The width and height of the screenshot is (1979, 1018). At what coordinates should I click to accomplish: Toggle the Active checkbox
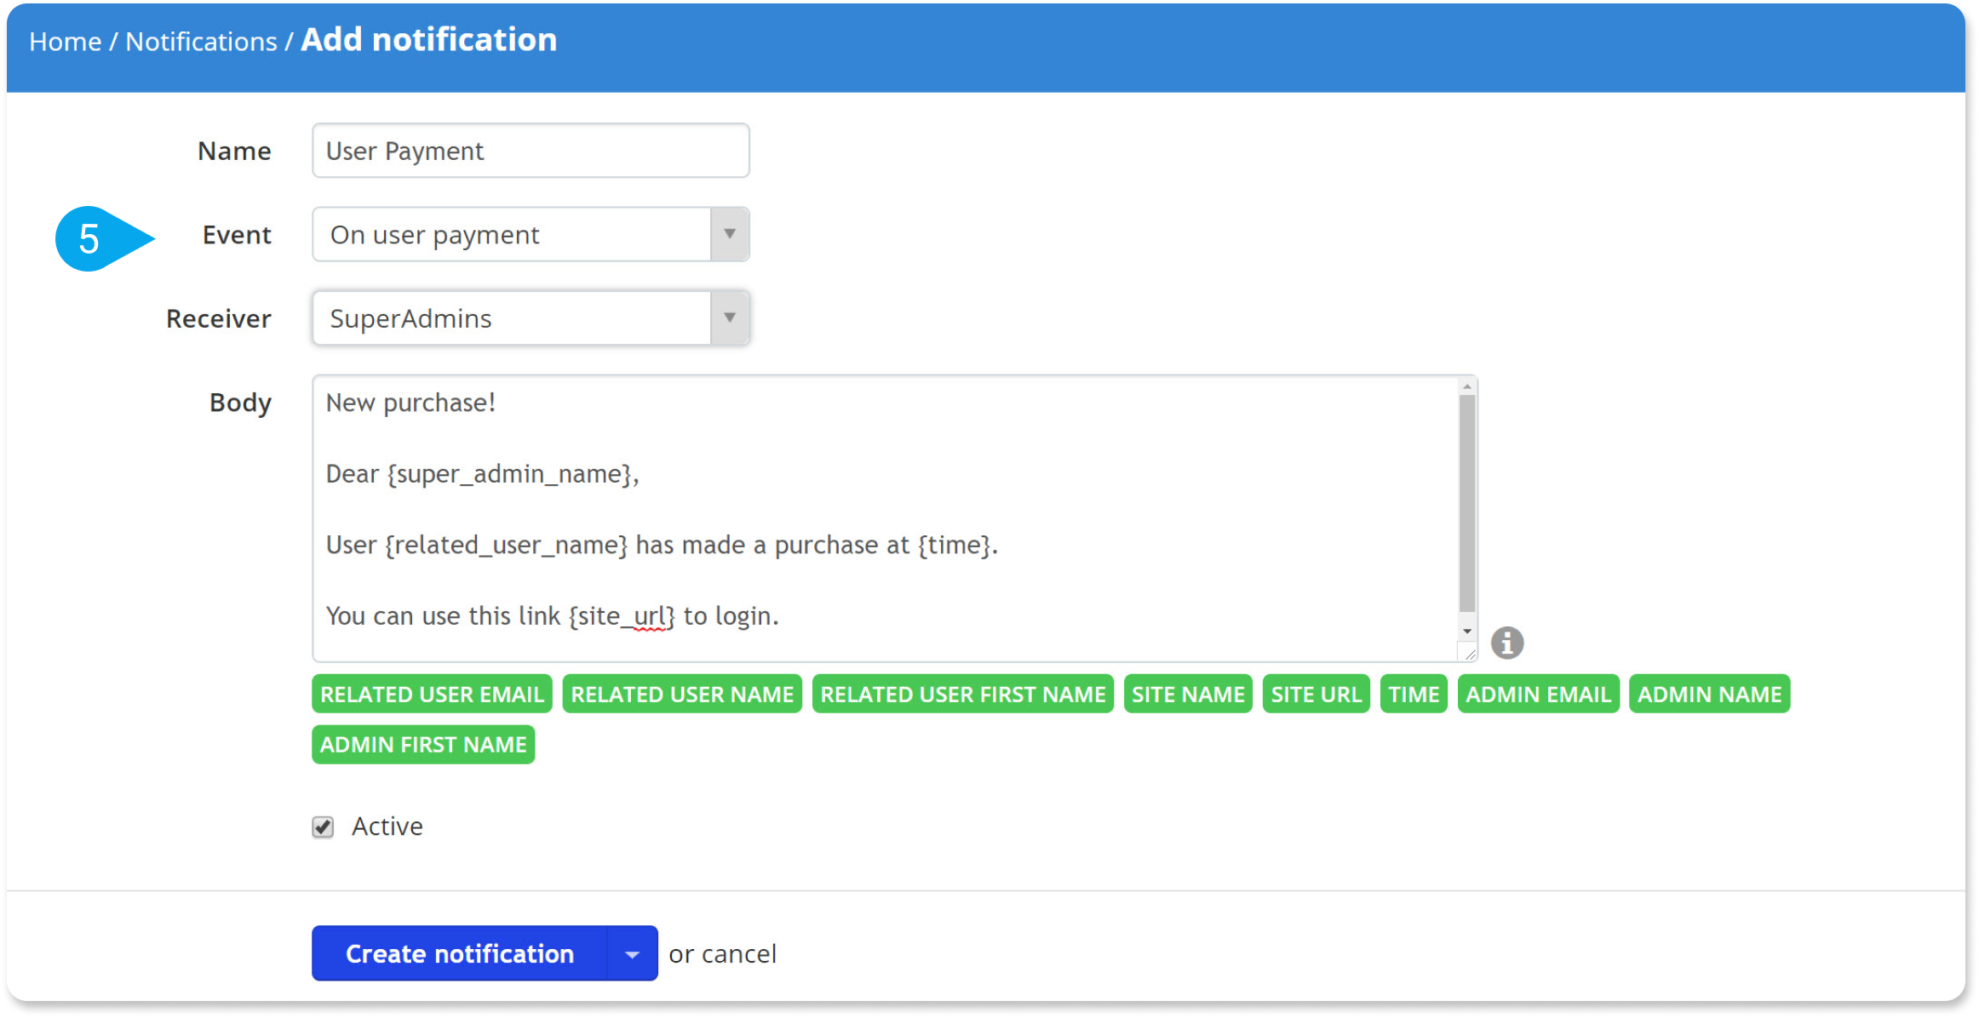323,826
